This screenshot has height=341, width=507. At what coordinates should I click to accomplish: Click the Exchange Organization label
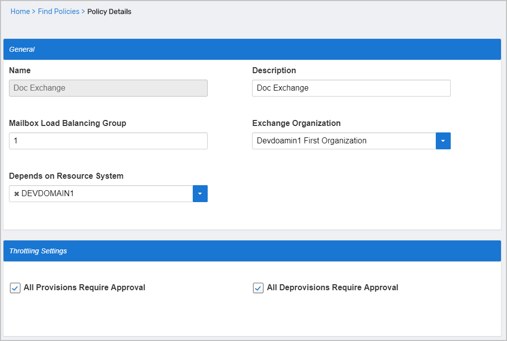click(296, 123)
